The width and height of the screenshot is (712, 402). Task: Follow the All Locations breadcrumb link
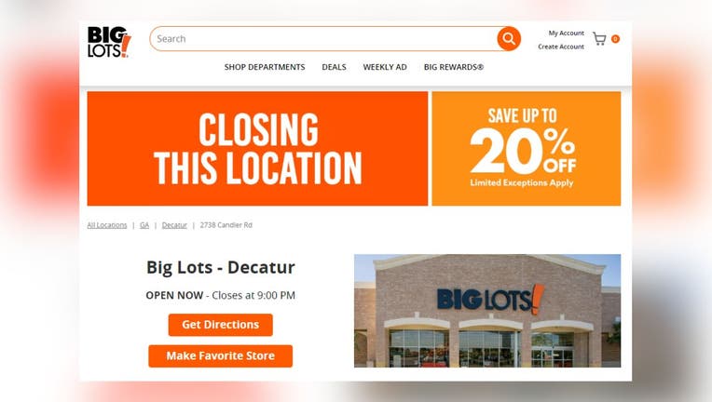click(x=107, y=225)
